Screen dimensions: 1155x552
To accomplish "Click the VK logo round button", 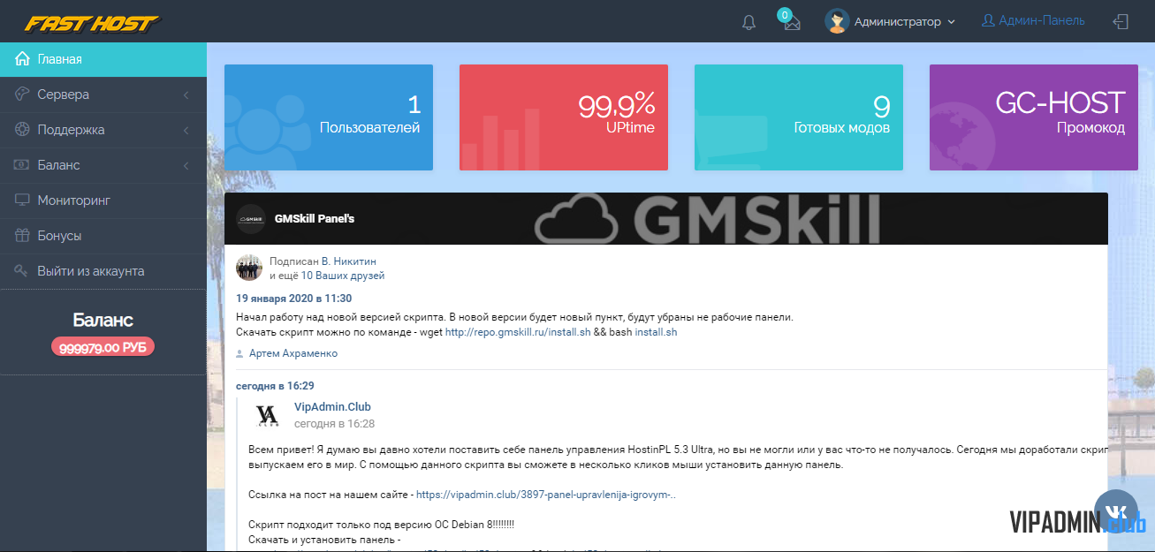I will (x=1116, y=512).
